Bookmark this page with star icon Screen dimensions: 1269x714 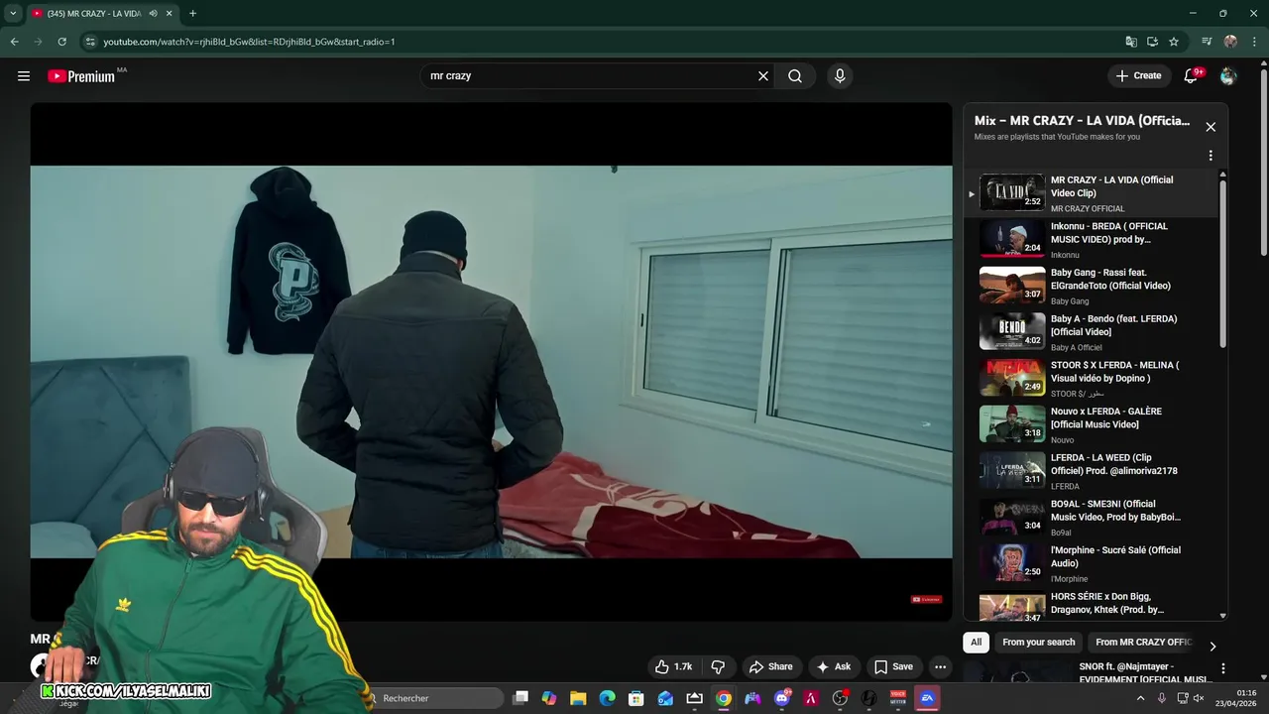pyautogui.click(x=1174, y=42)
